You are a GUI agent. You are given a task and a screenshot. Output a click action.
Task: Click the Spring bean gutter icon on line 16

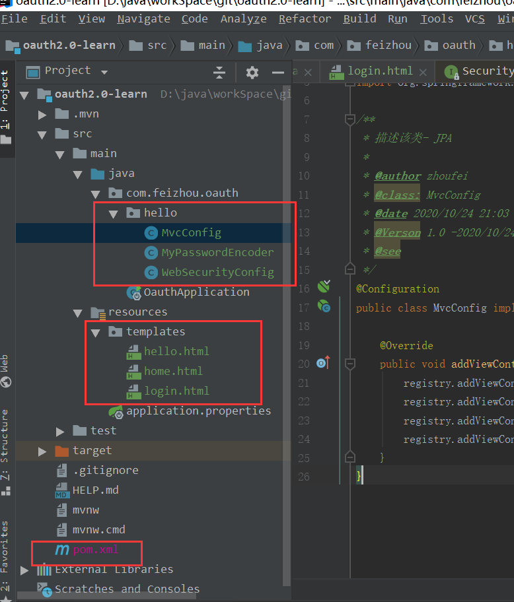(x=324, y=286)
